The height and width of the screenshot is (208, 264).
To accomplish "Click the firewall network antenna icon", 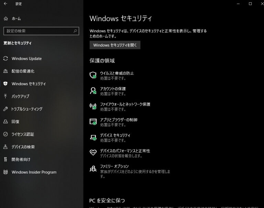I will pos(93,106).
